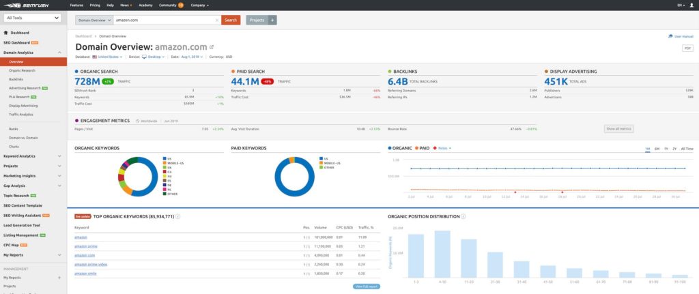Toggle Paid series in trend chart

422,148
